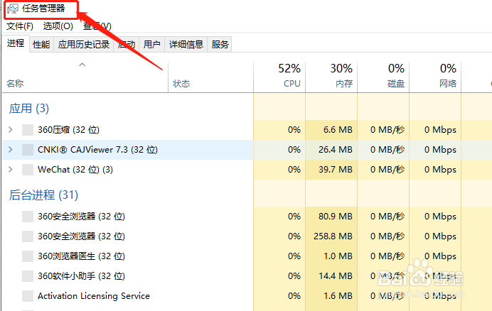Screen dimensions: 492x311
Task: Click WeChat row's 0 Mbps network value
Action: point(440,170)
